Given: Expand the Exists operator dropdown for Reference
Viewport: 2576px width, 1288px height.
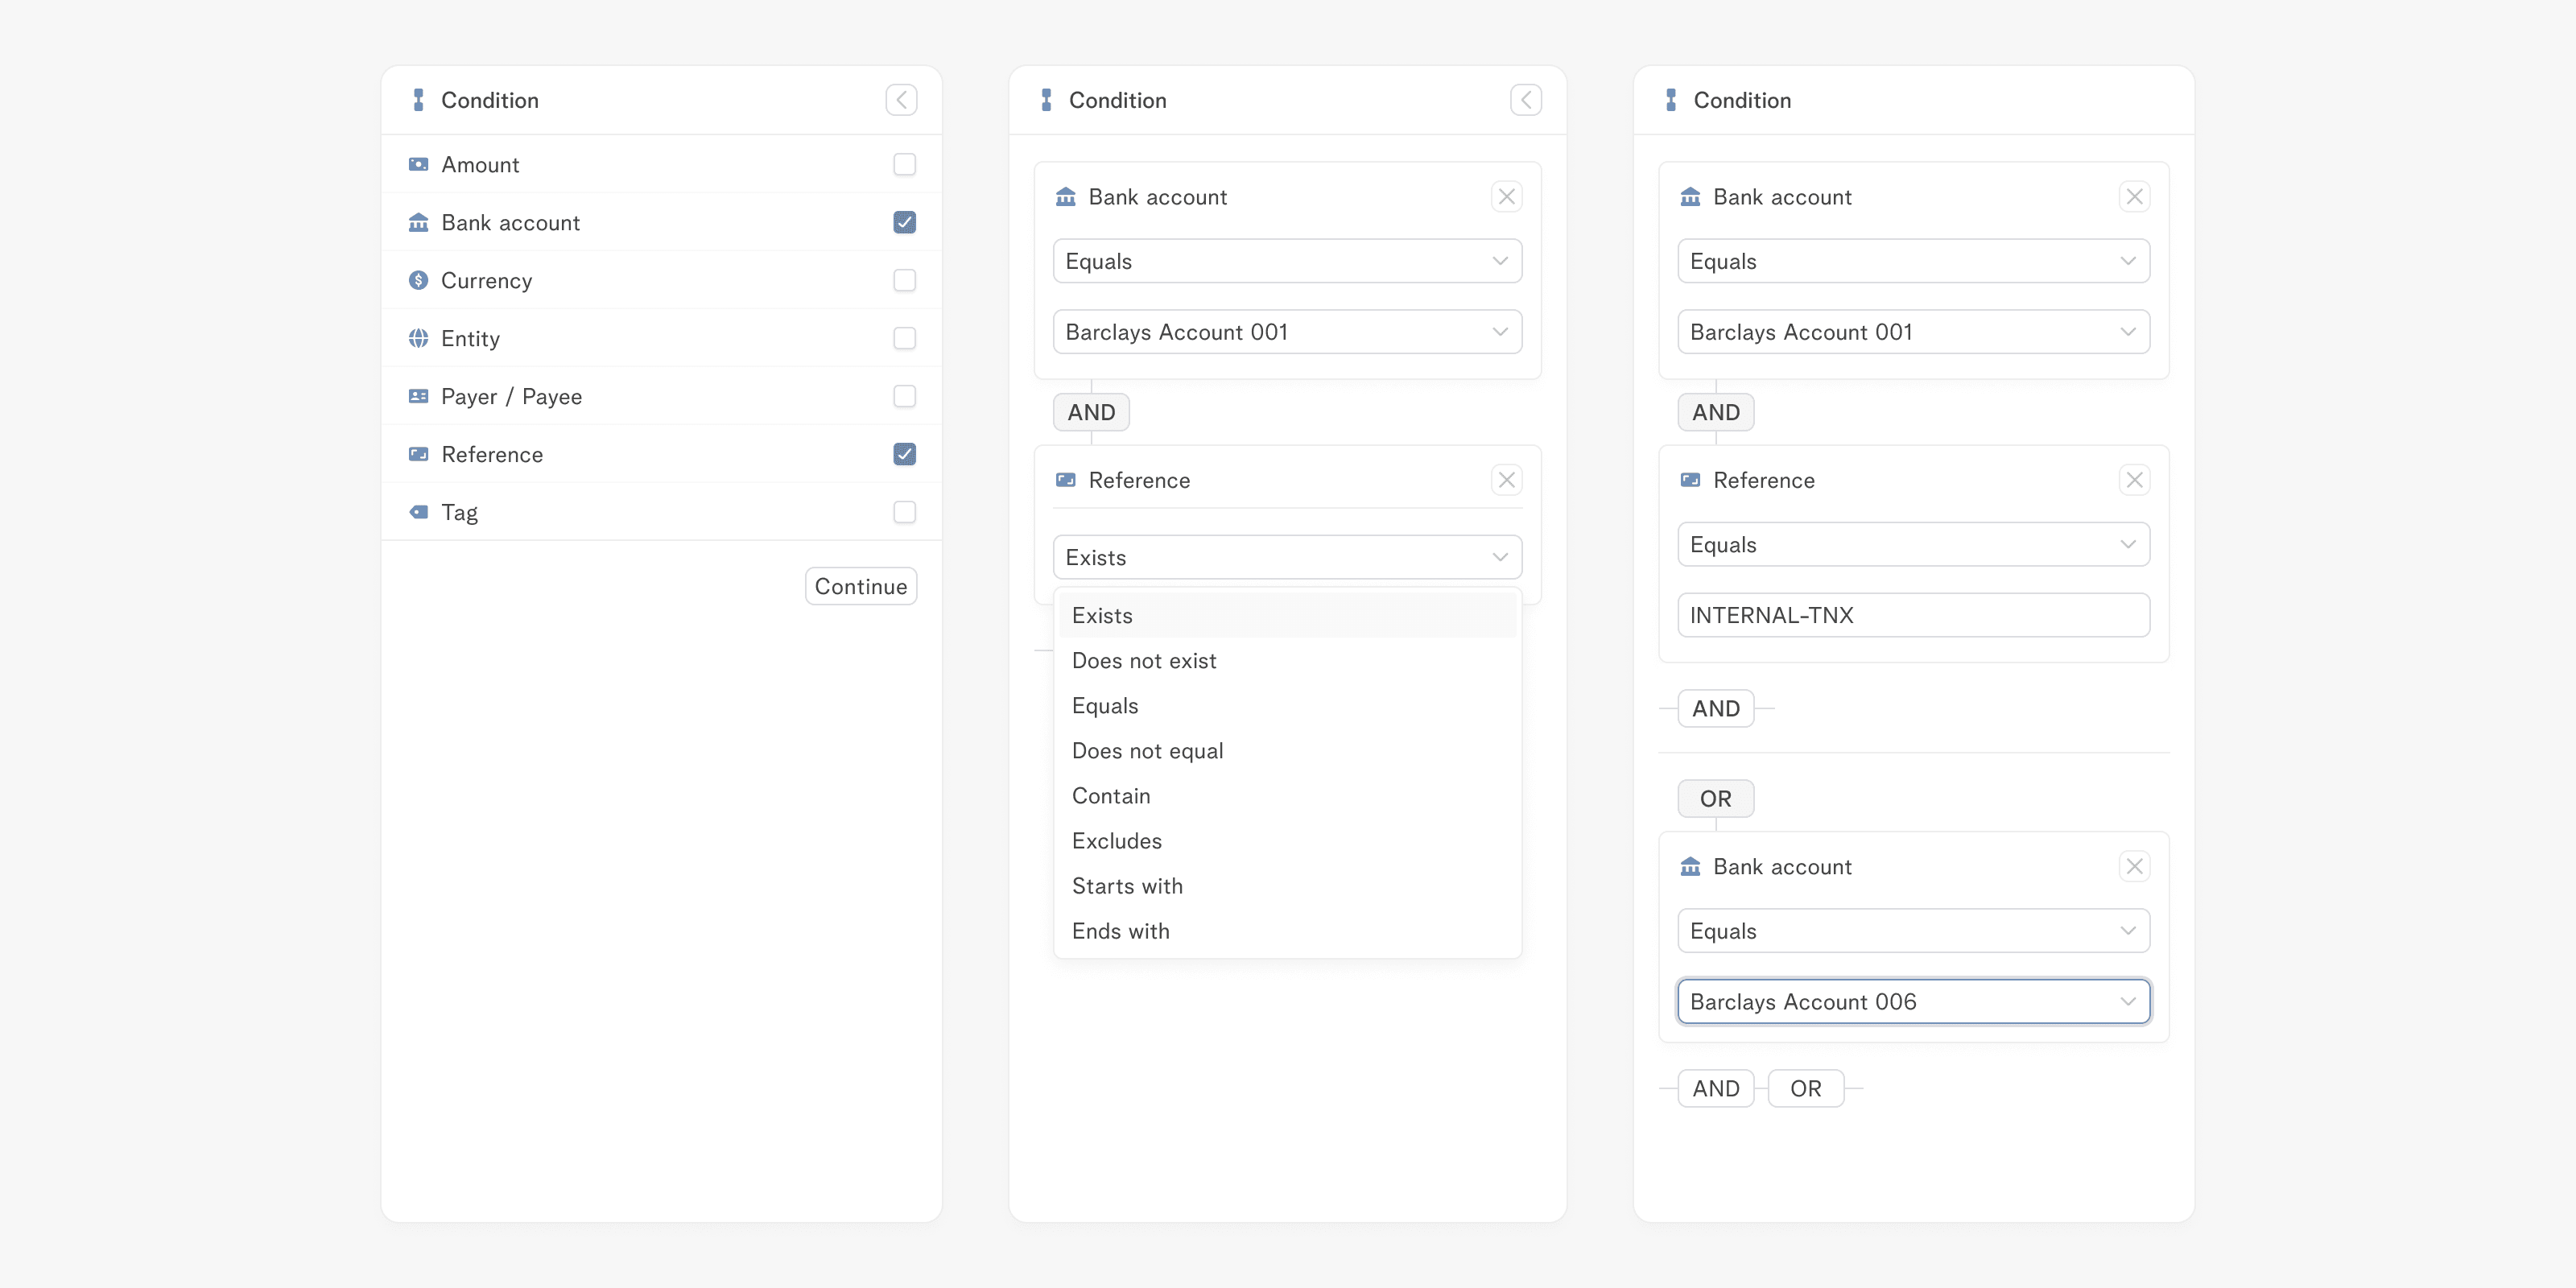Looking at the screenshot, I should (1287, 557).
